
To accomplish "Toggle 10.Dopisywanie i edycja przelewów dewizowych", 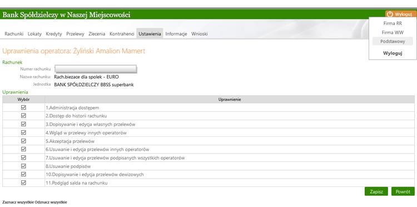I will tap(23, 174).
